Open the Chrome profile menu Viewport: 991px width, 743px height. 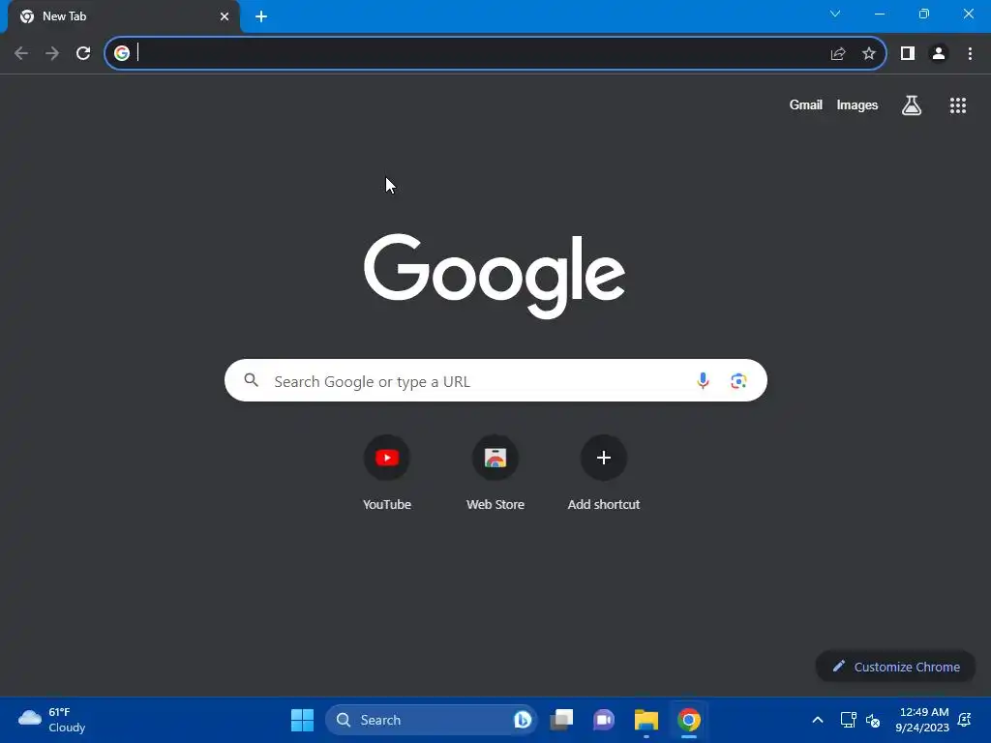pos(939,53)
